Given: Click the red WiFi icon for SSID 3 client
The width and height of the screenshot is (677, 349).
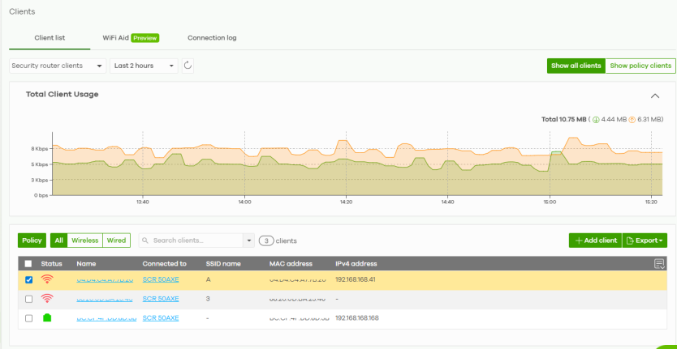Looking at the screenshot, I should point(47,299).
